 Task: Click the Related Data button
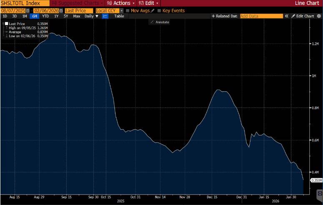coord(225,16)
